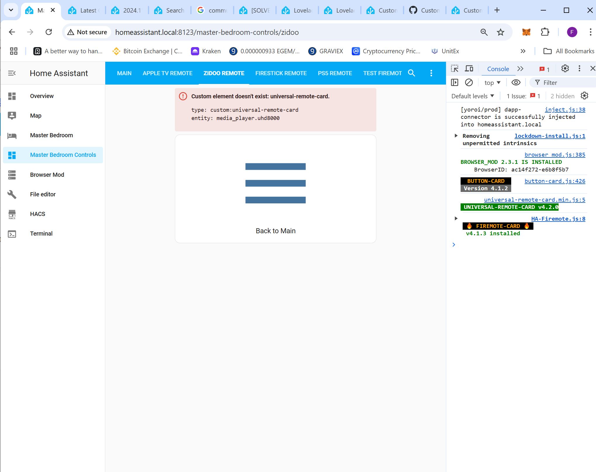This screenshot has width=596, height=472.
Task: Click the Back to Main button
Action: 275,231
